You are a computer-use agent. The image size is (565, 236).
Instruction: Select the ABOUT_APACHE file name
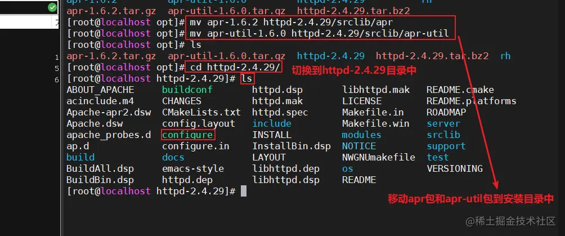coord(100,90)
